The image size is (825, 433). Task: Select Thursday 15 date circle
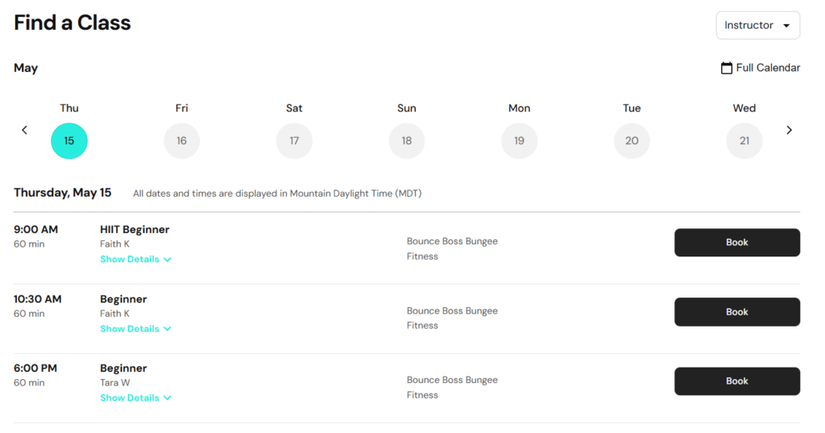[x=69, y=140]
